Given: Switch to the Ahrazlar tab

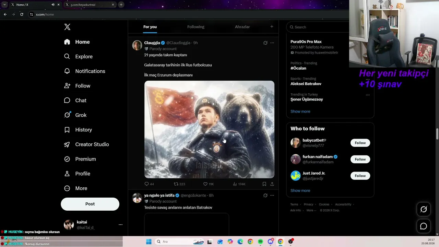Looking at the screenshot, I should (x=242, y=27).
